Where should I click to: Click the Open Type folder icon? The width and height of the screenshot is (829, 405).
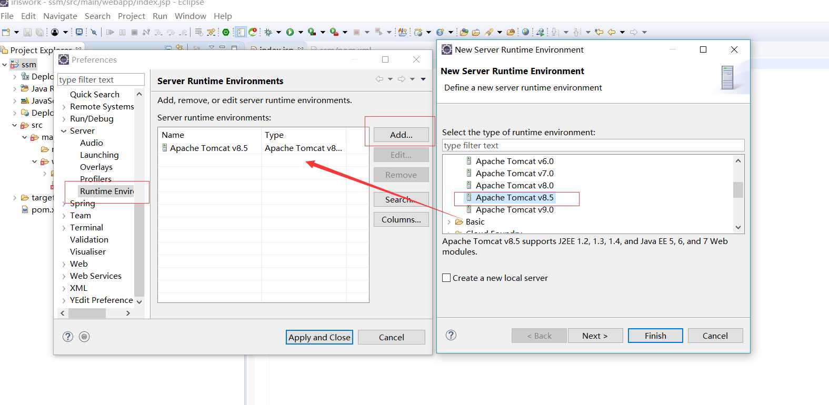click(464, 32)
